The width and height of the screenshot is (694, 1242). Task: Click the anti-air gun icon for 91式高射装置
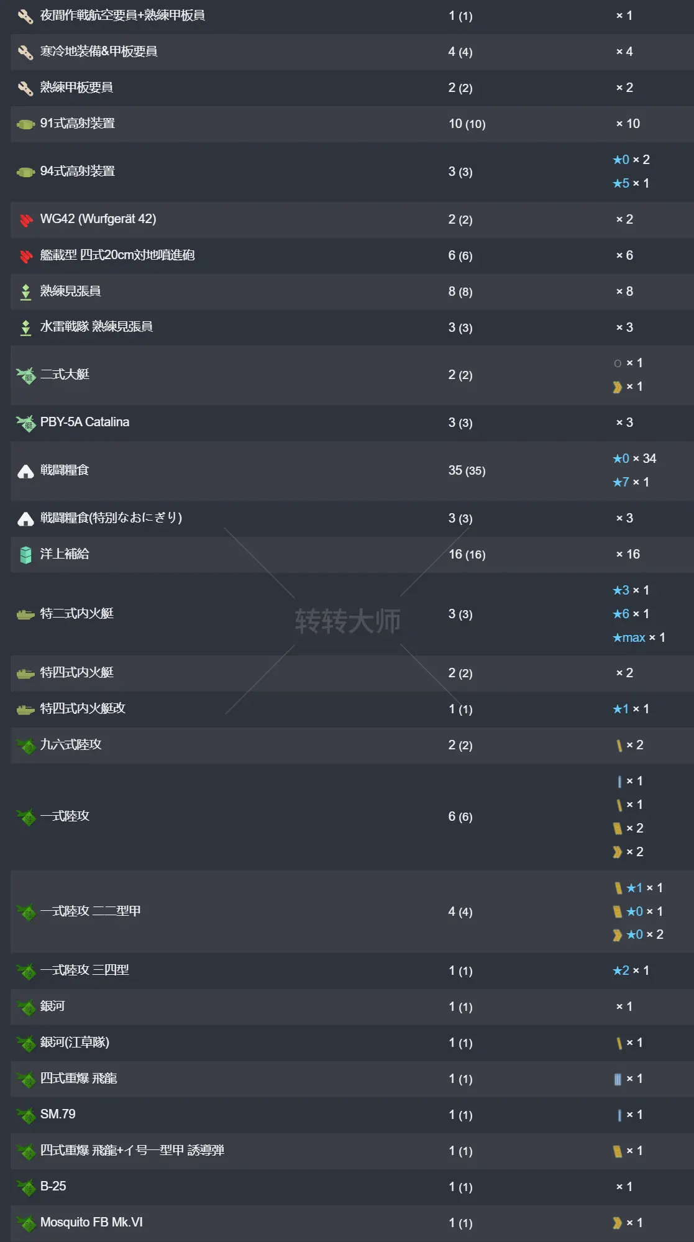pyautogui.click(x=25, y=124)
